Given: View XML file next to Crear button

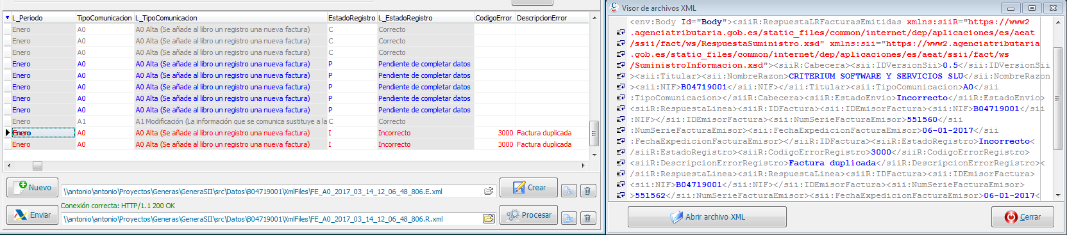Looking at the screenshot, I should [569, 191].
